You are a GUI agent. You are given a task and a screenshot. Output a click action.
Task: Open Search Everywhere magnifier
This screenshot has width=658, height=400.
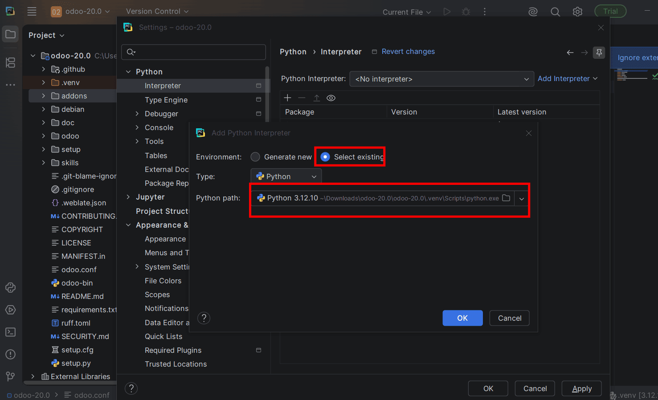tap(555, 12)
